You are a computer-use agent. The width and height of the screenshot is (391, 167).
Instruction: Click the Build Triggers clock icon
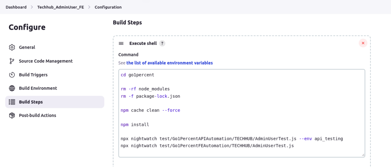[x=11, y=75]
